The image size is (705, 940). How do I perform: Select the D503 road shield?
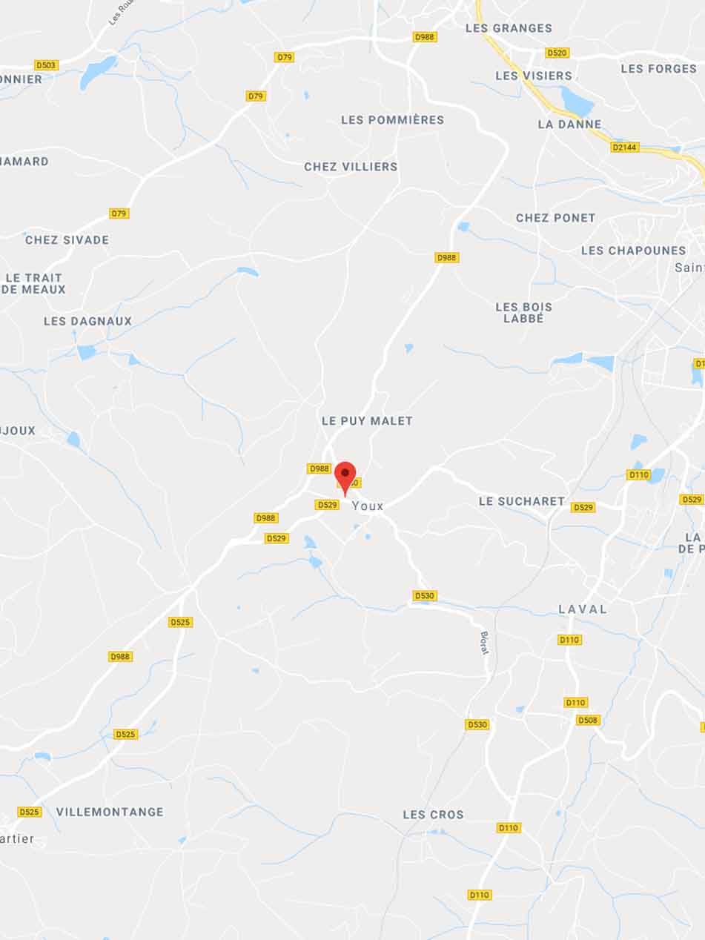coord(46,65)
